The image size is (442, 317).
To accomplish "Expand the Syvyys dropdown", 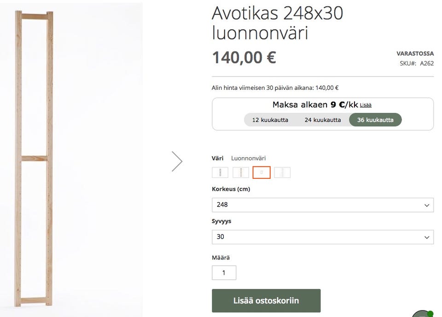I will click(322, 237).
